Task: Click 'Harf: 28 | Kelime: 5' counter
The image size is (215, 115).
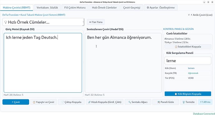Action: [13, 95]
